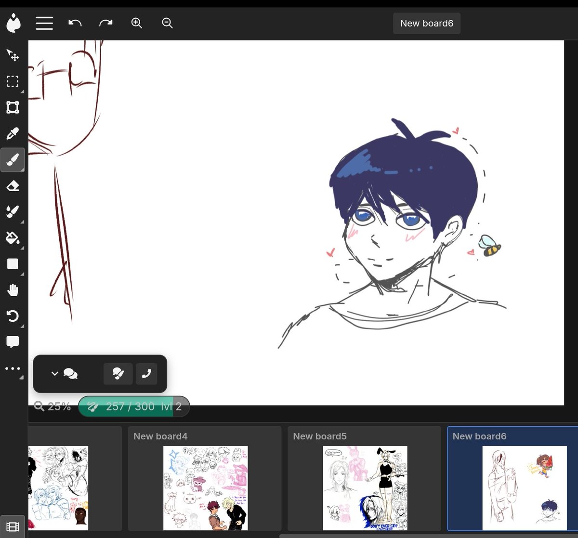Select the Transform tool

click(13, 107)
